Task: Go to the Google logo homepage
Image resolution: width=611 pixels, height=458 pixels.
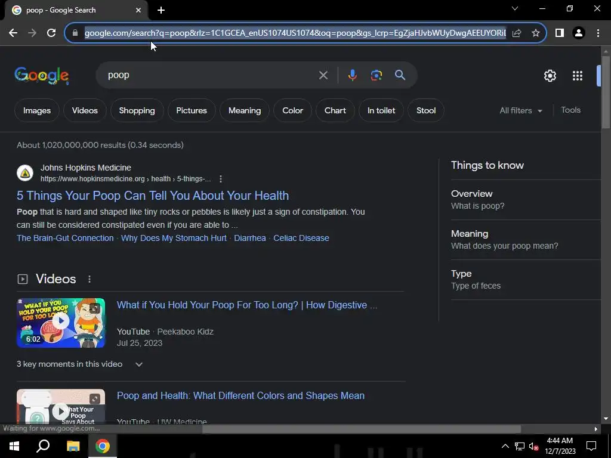Action: point(42,75)
